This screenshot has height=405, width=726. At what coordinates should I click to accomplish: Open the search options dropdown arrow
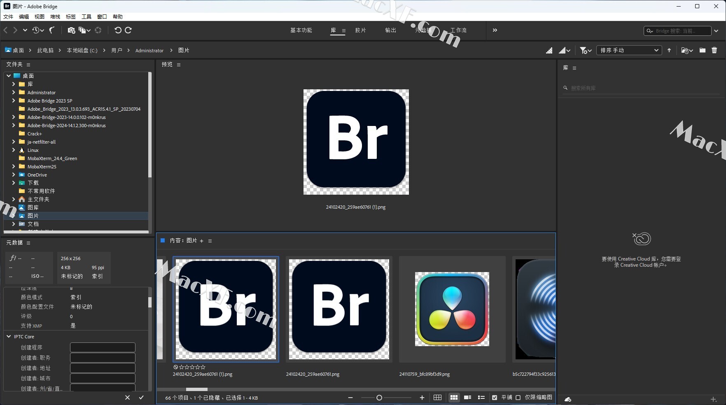pos(716,31)
